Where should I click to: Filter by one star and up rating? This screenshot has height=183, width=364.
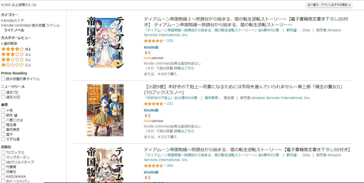point(16,65)
